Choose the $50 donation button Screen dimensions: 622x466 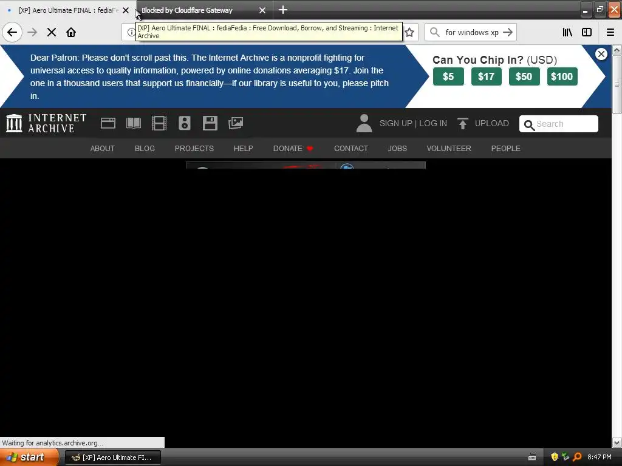524,76
